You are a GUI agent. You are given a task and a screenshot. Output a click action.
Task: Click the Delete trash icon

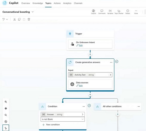tap(29, 19)
